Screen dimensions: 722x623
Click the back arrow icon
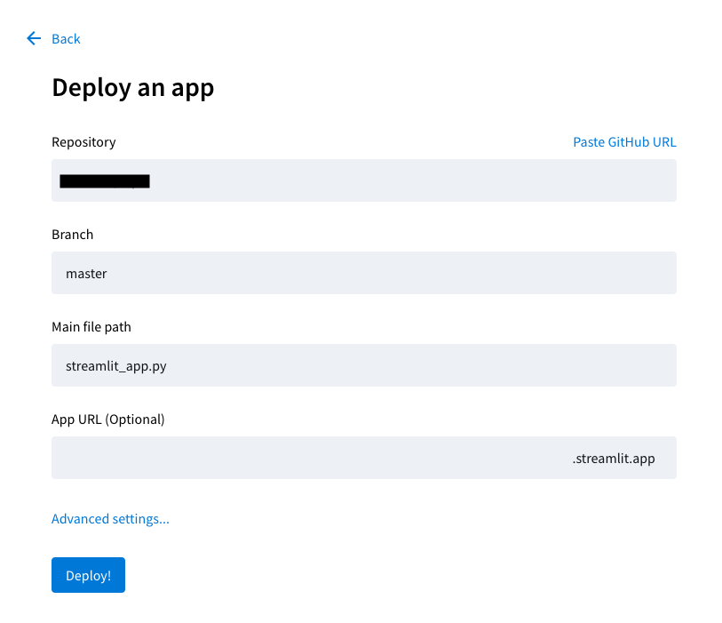click(x=34, y=38)
